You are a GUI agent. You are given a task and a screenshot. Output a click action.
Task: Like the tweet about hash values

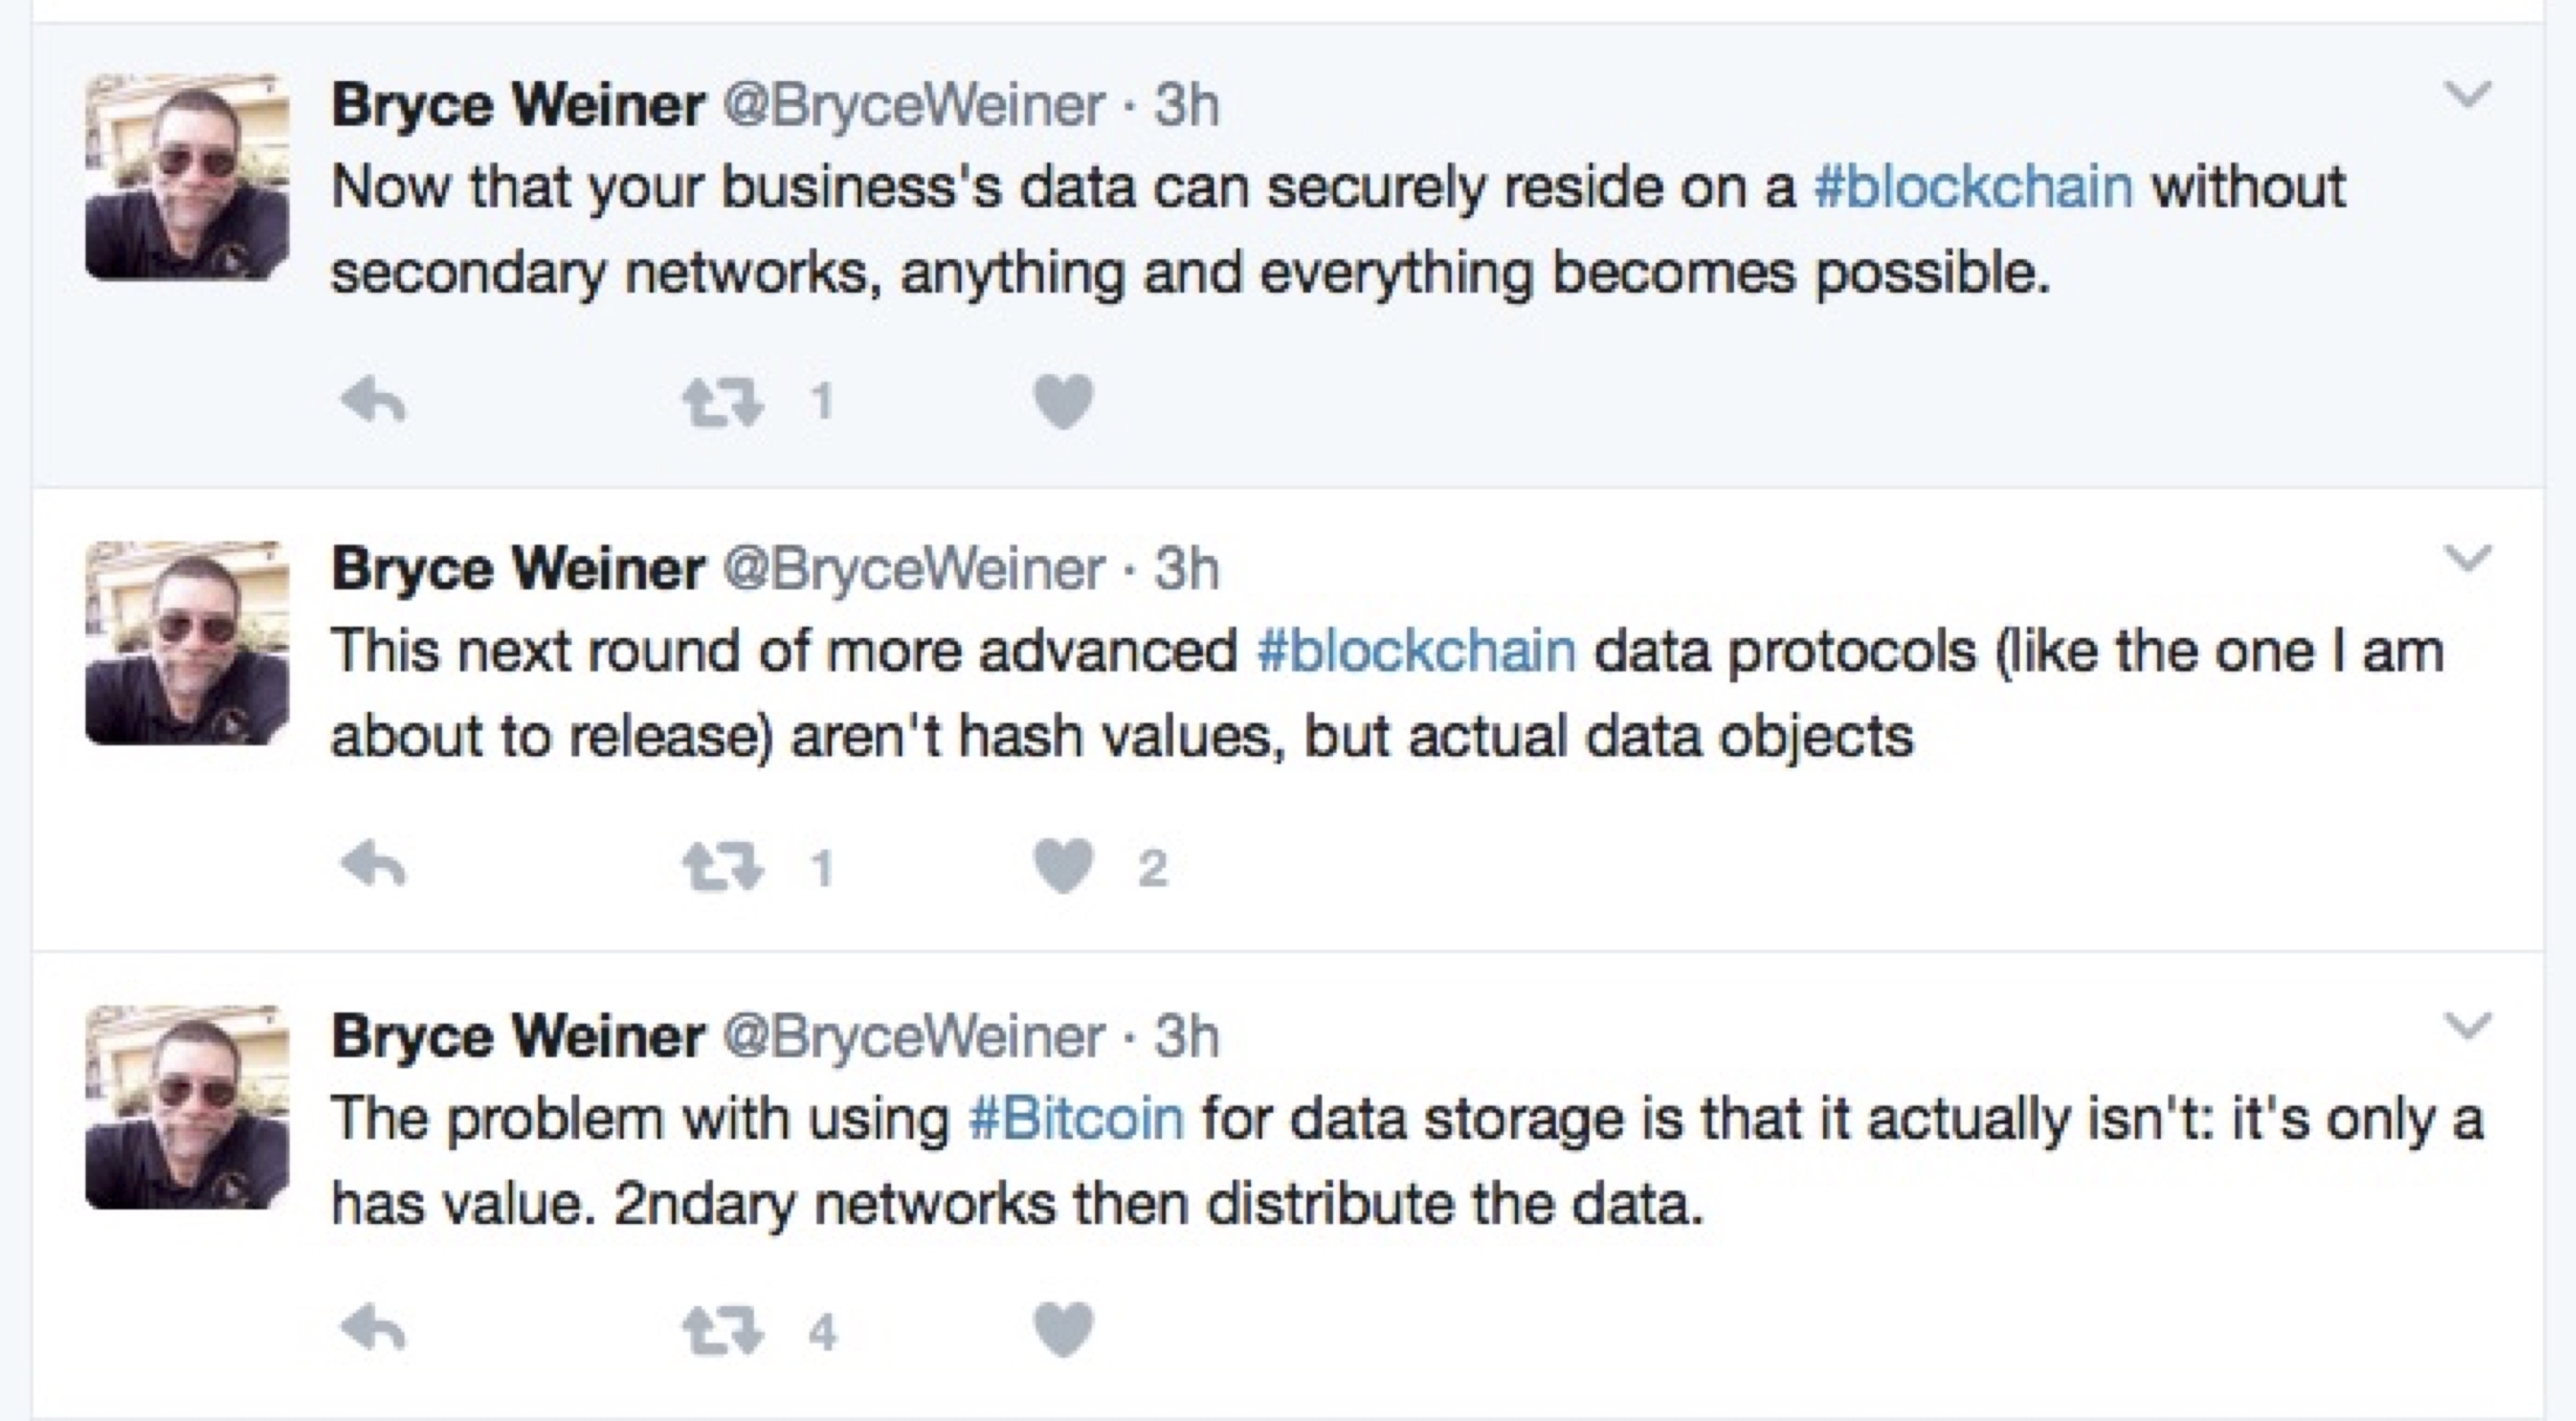click(x=1063, y=865)
